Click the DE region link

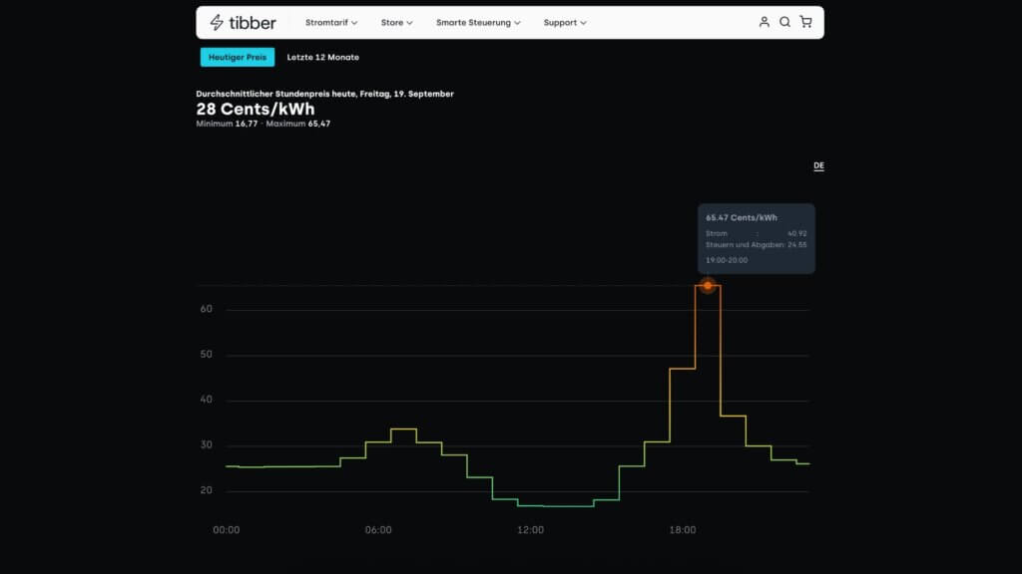[818, 165]
